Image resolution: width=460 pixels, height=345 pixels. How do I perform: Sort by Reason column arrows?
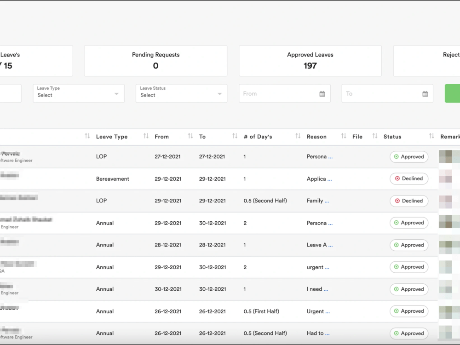coord(344,136)
